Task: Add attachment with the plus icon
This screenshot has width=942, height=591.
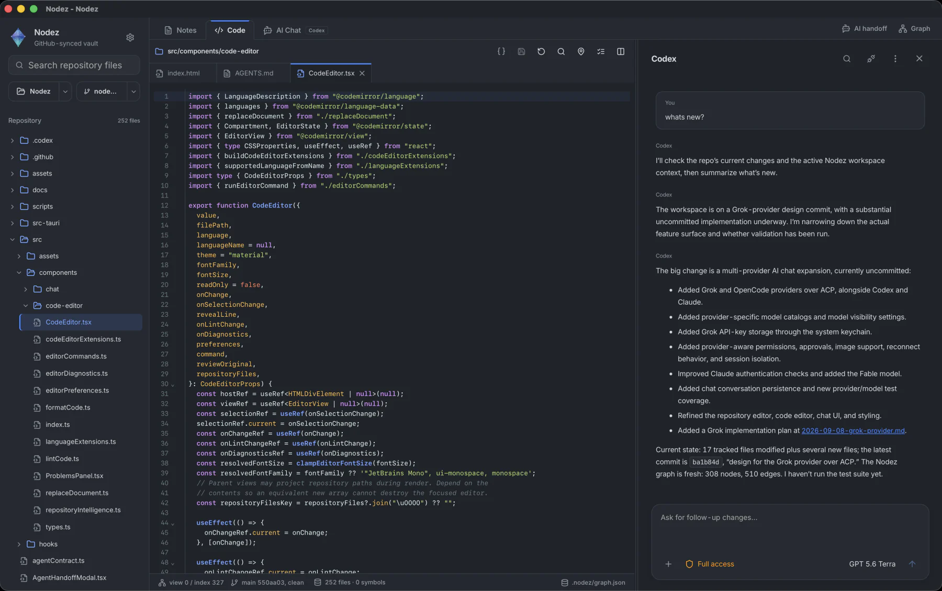Action: coord(668,564)
